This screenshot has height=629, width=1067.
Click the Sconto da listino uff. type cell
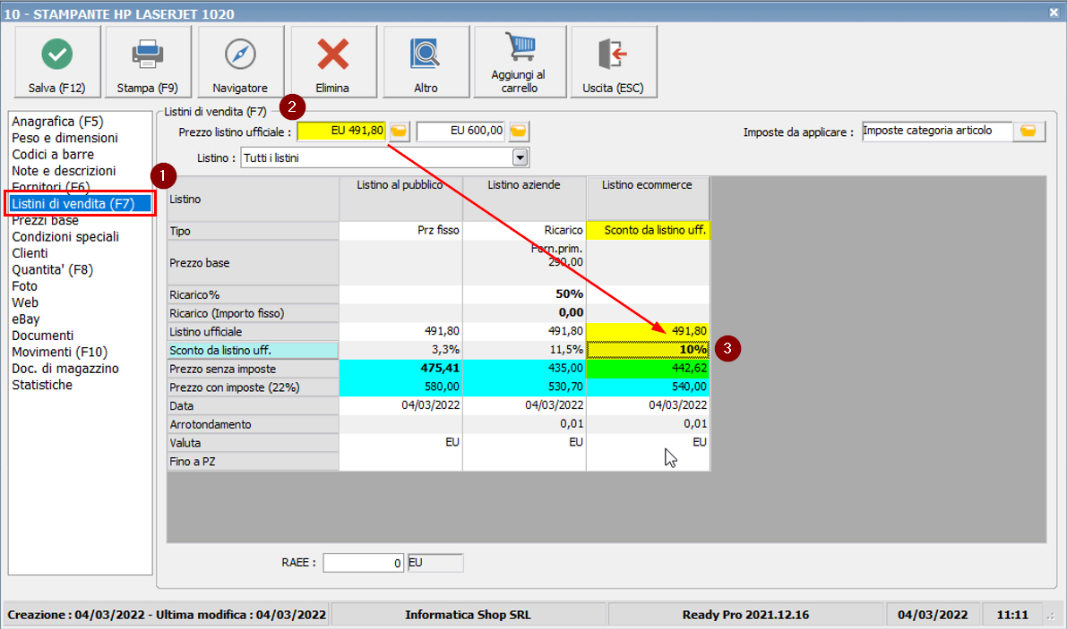click(648, 231)
